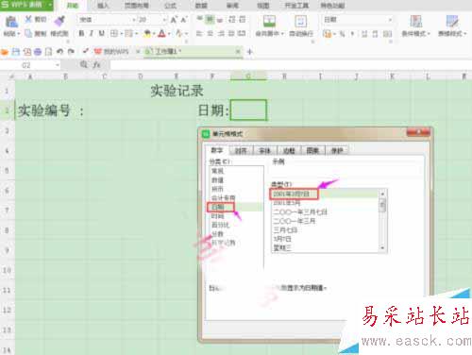Open the cell name box dropdown
472x355 pixels.
[58, 65]
